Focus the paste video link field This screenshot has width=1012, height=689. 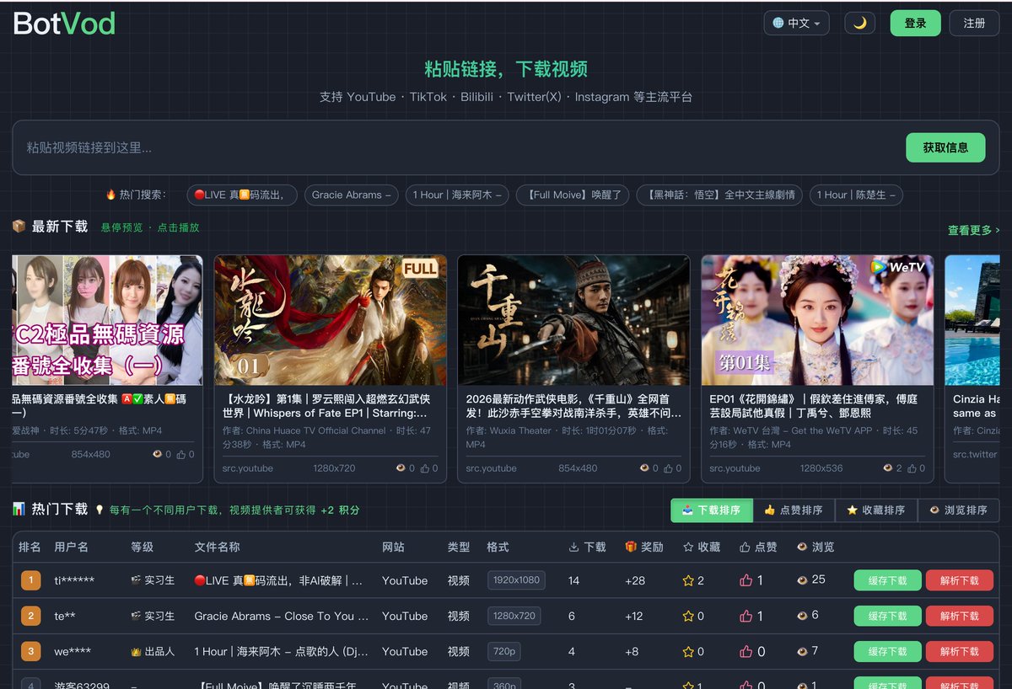point(460,147)
